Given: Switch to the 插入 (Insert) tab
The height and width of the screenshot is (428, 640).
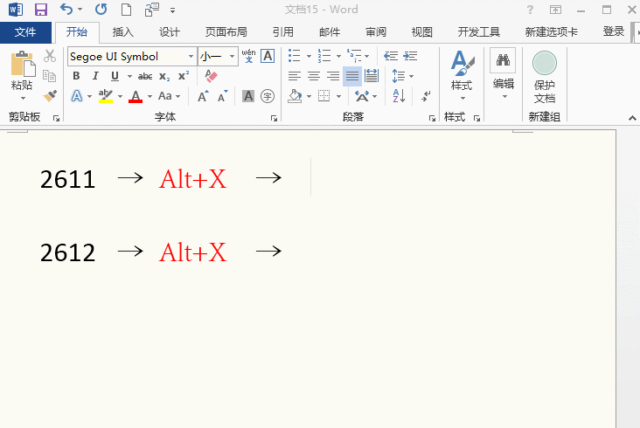Looking at the screenshot, I should pyautogui.click(x=123, y=32).
